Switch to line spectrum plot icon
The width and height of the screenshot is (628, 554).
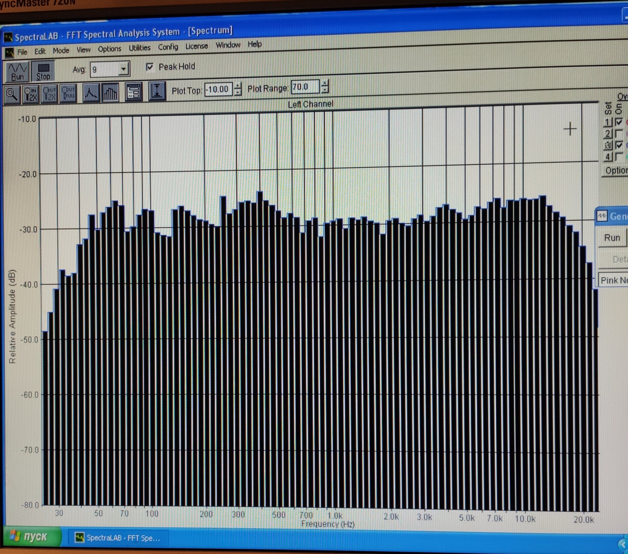point(91,93)
